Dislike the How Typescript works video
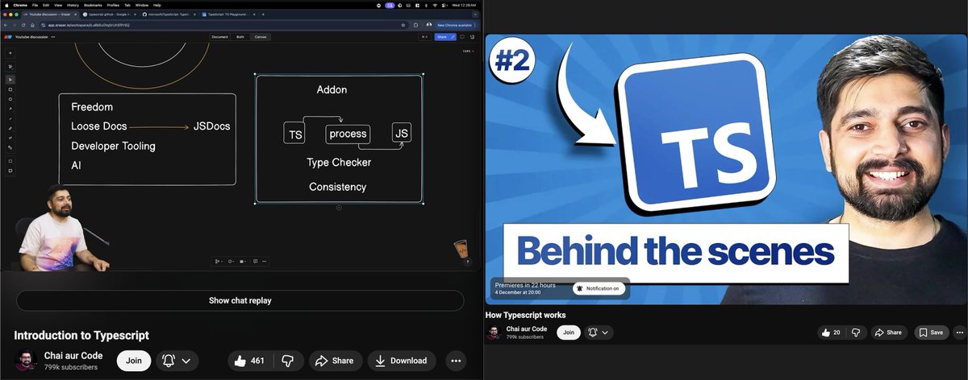Image resolution: width=968 pixels, height=380 pixels. coord(856,332)
